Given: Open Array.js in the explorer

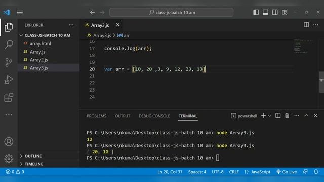Looking at the screenshot, I should point(49,52).
